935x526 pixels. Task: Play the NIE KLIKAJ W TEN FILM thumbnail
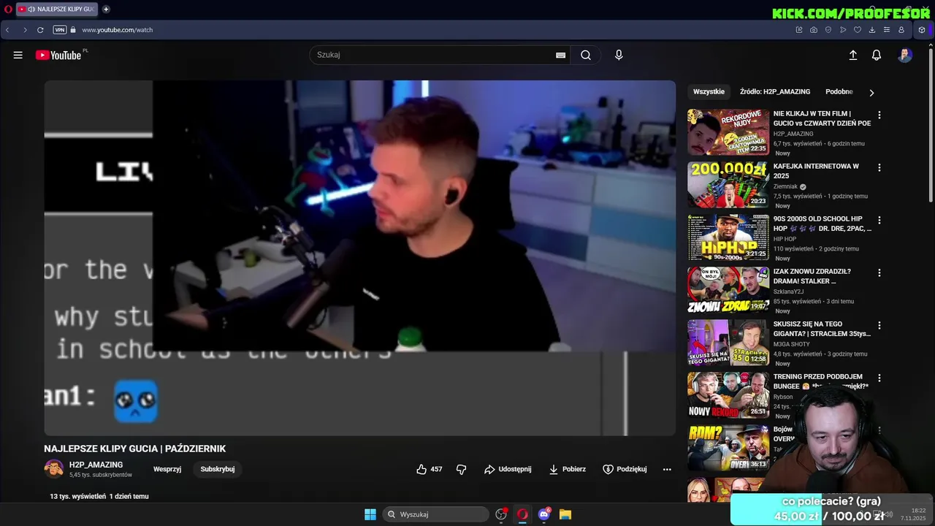728,132
